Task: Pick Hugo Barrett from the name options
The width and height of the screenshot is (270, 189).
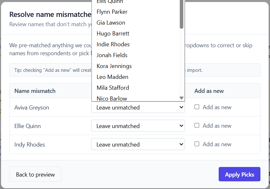Action: [113, 33]
